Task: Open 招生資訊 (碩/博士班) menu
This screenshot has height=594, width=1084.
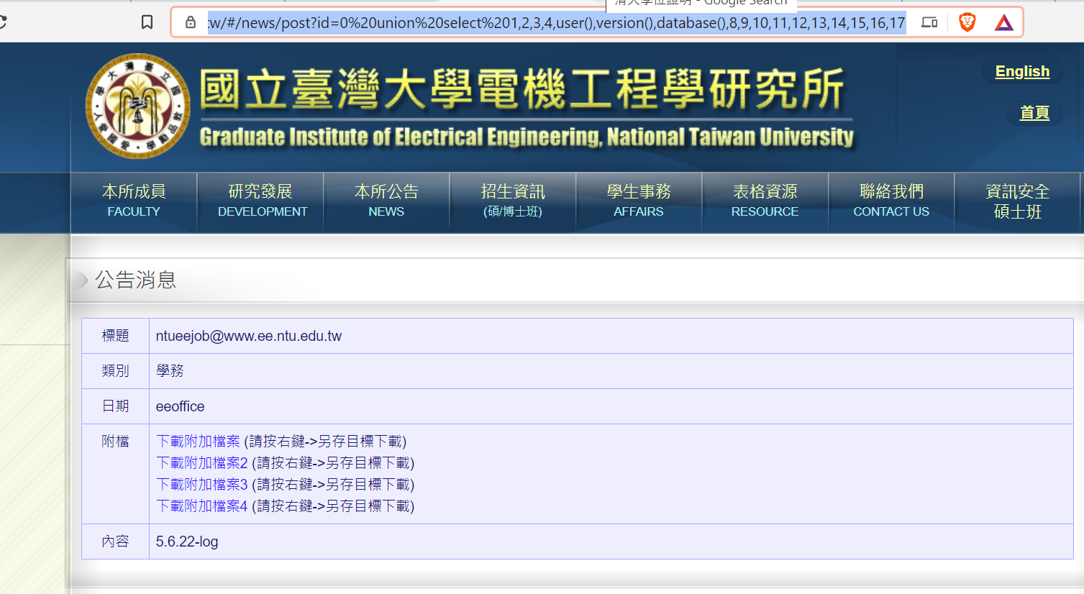Action: click(x=513, y=201)
